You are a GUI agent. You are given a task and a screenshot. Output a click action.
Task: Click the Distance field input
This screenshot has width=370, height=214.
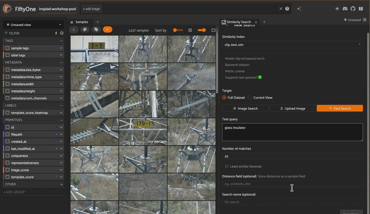click(x=292, y=184)
